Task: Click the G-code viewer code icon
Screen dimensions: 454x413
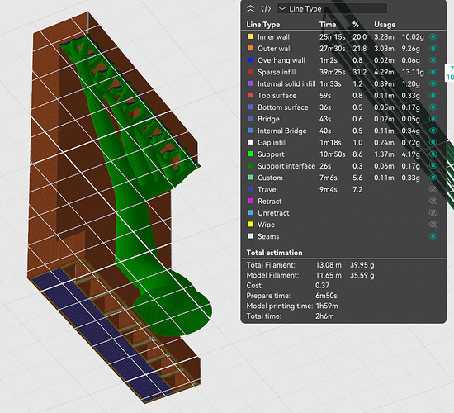Action: point(266,9)
